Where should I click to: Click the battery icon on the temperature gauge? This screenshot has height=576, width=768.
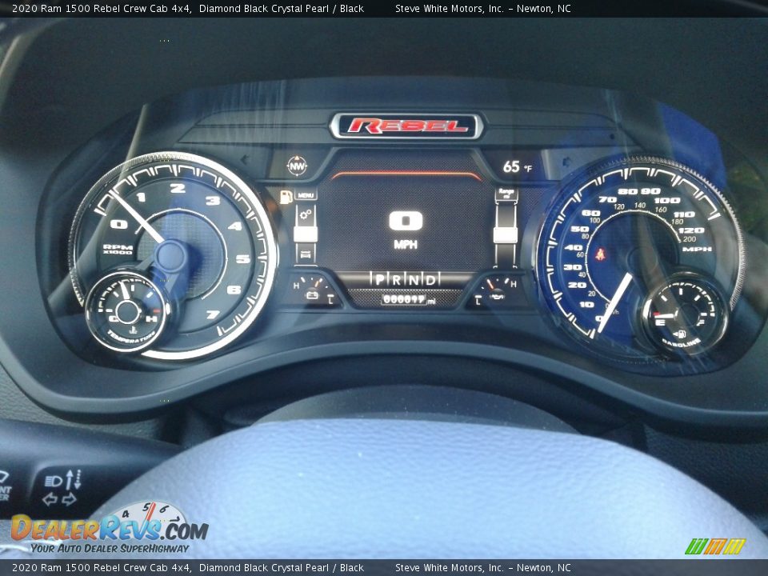(x=312, y=294)
